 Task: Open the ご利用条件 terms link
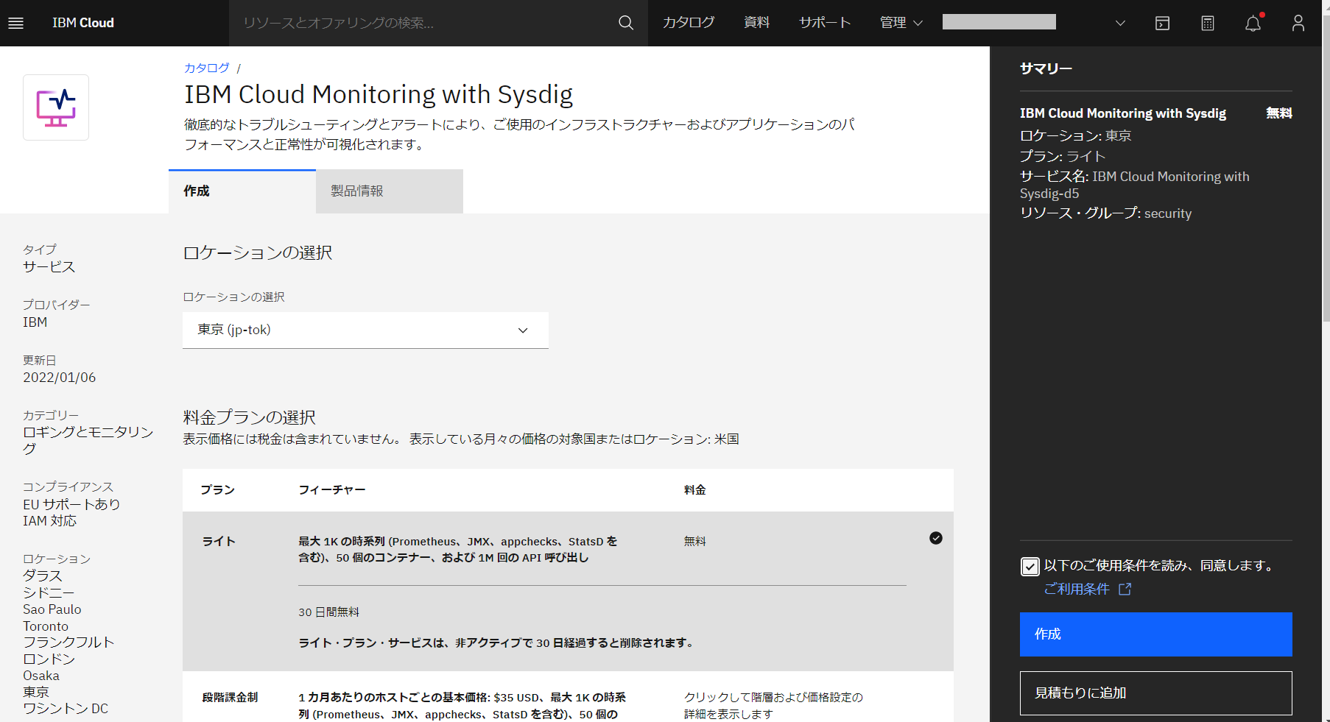coord(1077,589)
